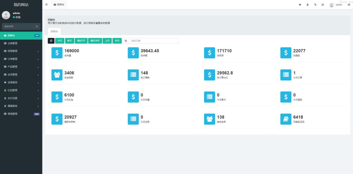Viewport: 353px width, 174px height.
Task: Click the search magnifier in sidebar
Action: (37, 26)
